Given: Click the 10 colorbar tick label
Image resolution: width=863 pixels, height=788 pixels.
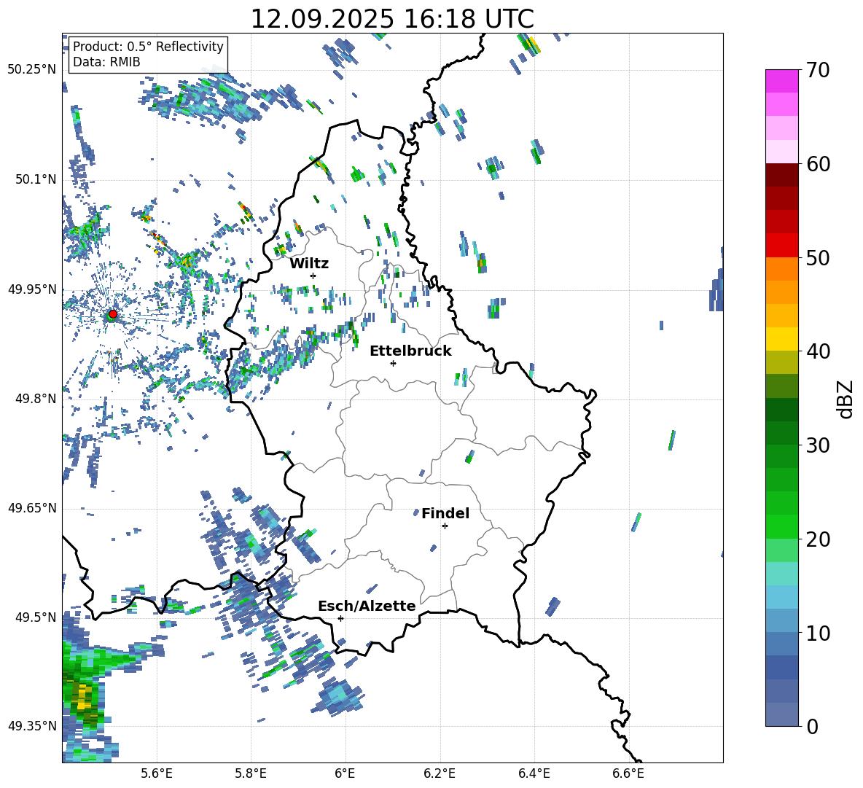Looking at the screenshot, I should [818, 633].
